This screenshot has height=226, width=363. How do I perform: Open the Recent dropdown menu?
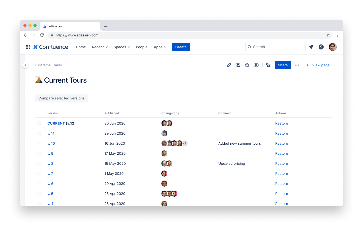coord(100,47)
